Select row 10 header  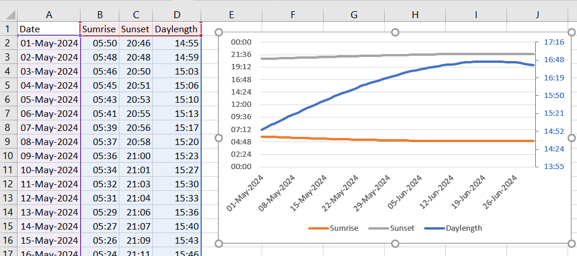coord(8,156)
